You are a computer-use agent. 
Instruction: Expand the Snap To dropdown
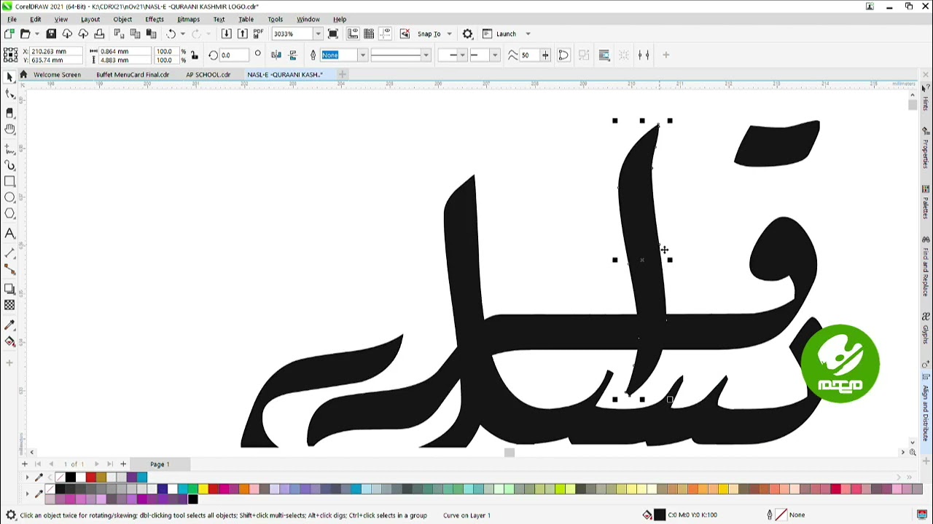449,33
